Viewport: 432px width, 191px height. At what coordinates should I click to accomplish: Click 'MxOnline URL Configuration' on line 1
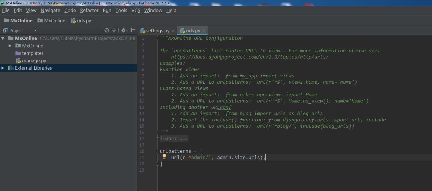click(x=206, y=38)
